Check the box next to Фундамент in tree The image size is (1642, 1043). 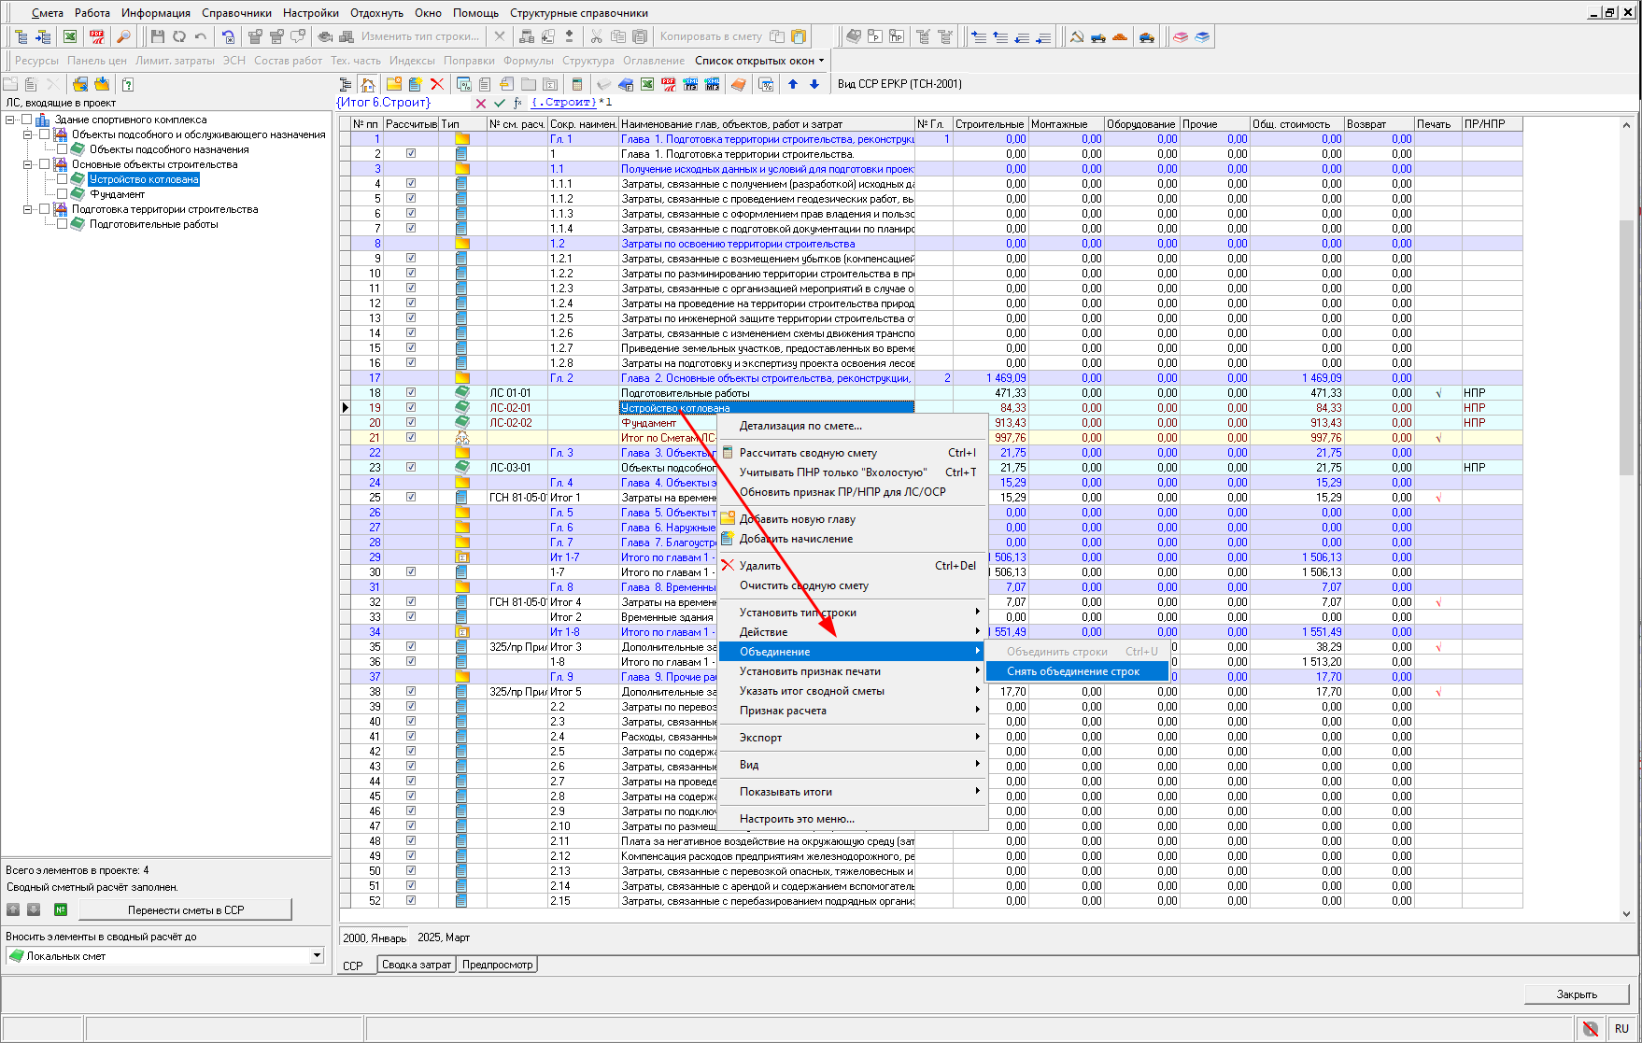coord(63,194)
